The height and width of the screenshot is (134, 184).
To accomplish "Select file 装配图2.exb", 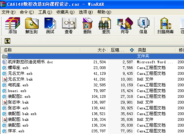I will [19, 96].
